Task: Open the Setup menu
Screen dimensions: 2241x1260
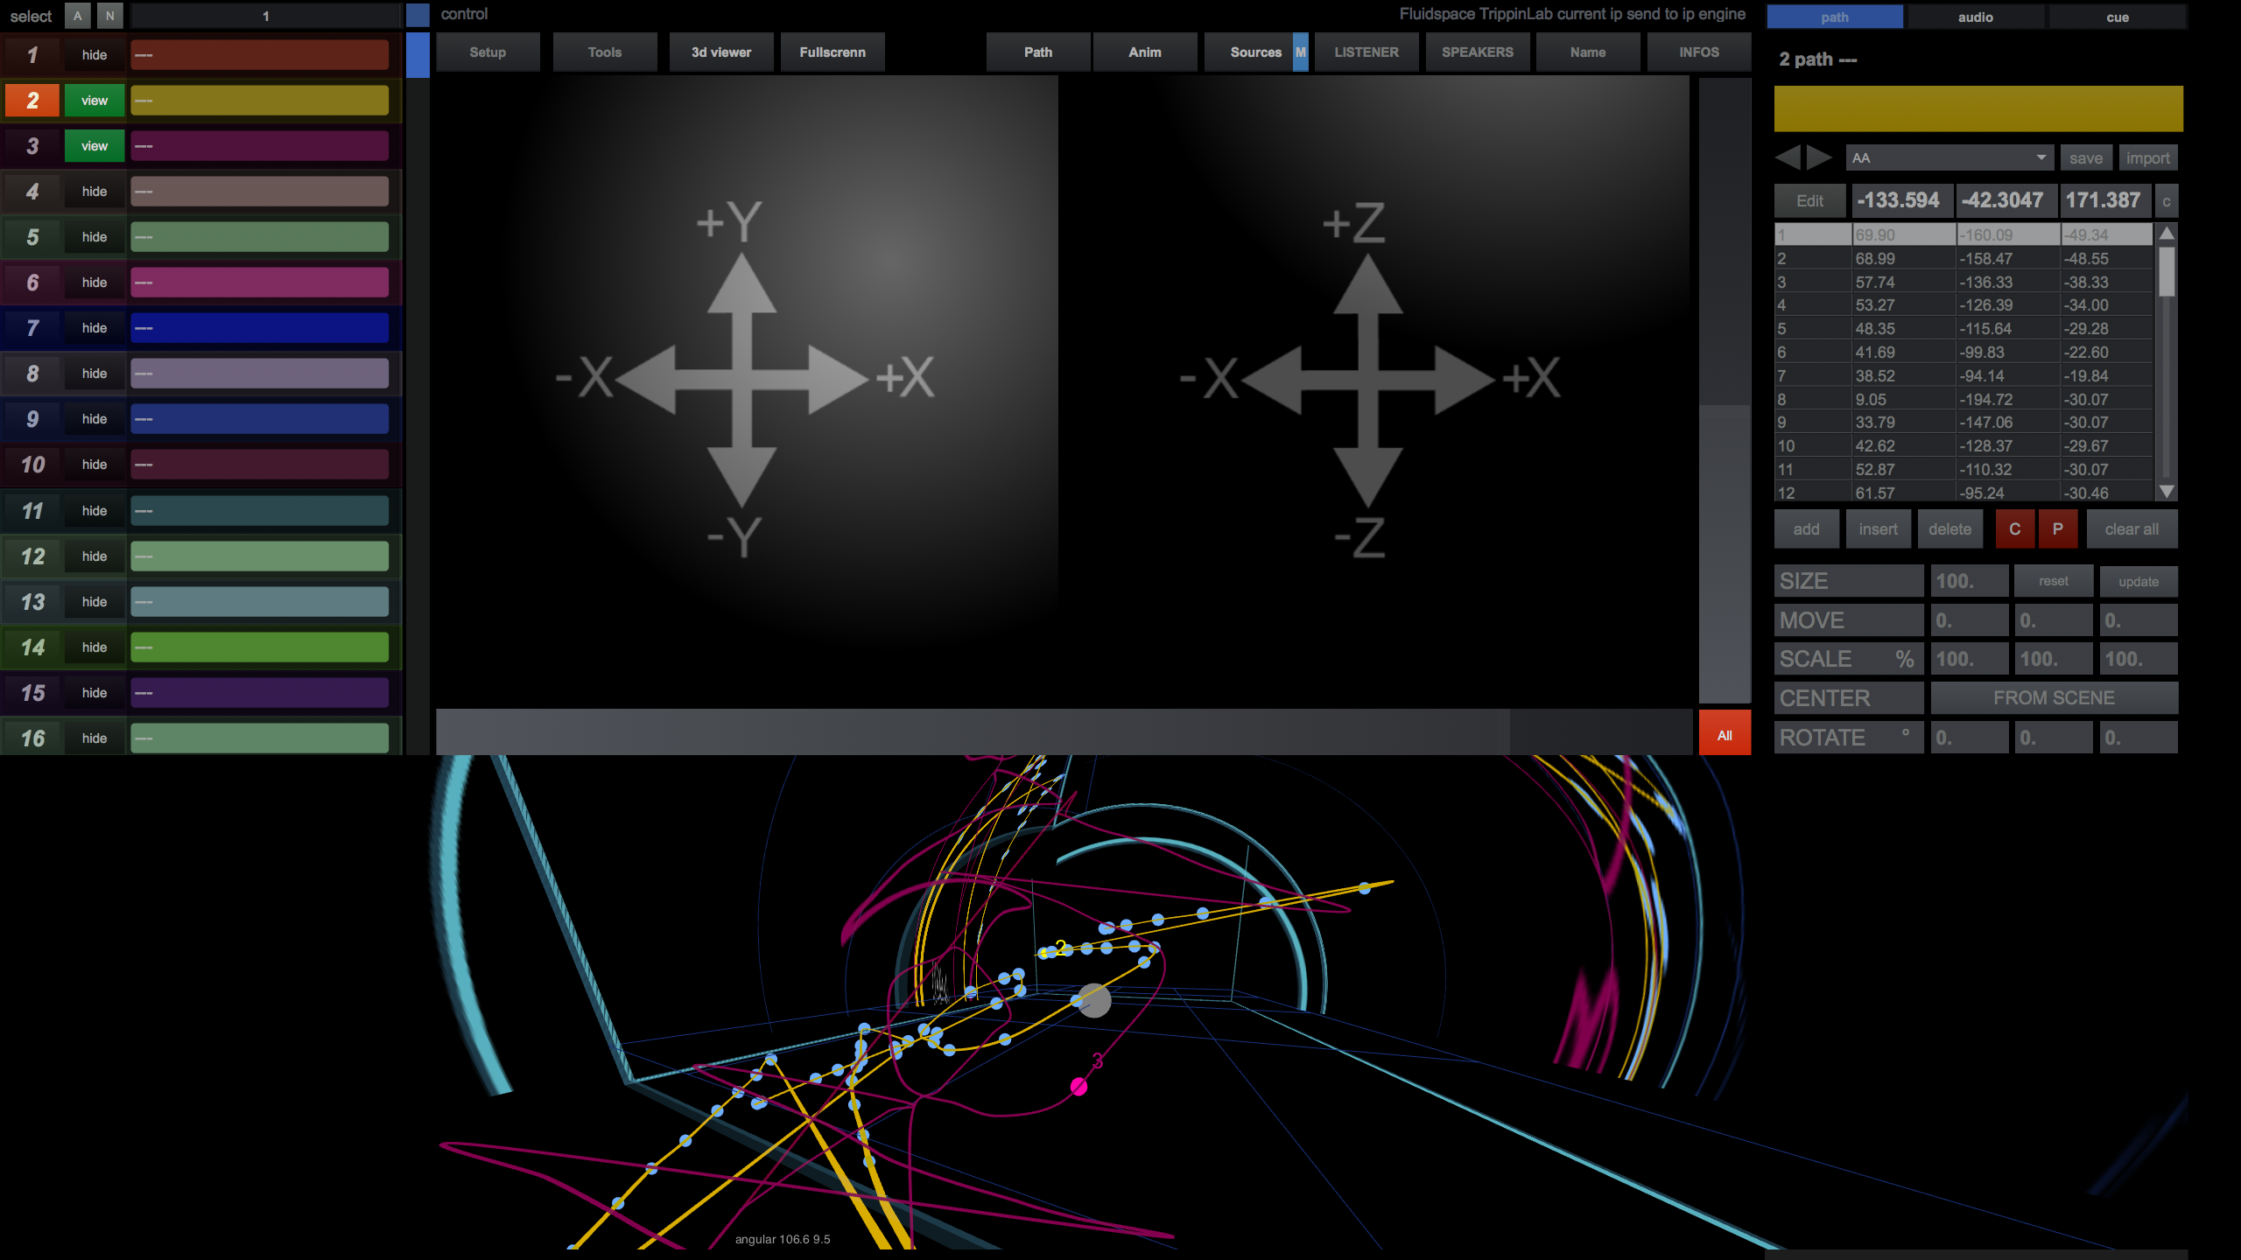Action: click(x=488, y=52)
